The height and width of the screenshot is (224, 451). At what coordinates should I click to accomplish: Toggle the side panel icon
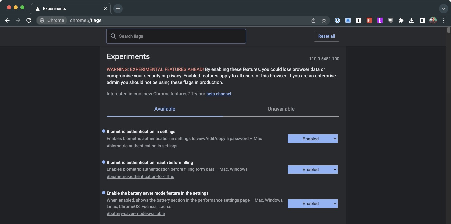[422, 20]
